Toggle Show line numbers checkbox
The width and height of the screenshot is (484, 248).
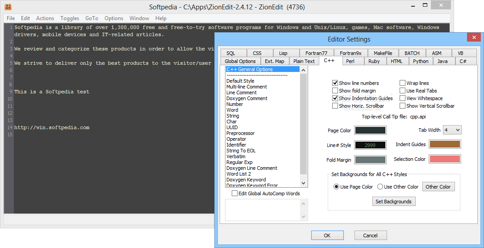(x=335, y=83)
